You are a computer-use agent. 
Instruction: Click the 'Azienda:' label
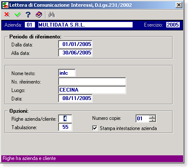pos(13,25)
